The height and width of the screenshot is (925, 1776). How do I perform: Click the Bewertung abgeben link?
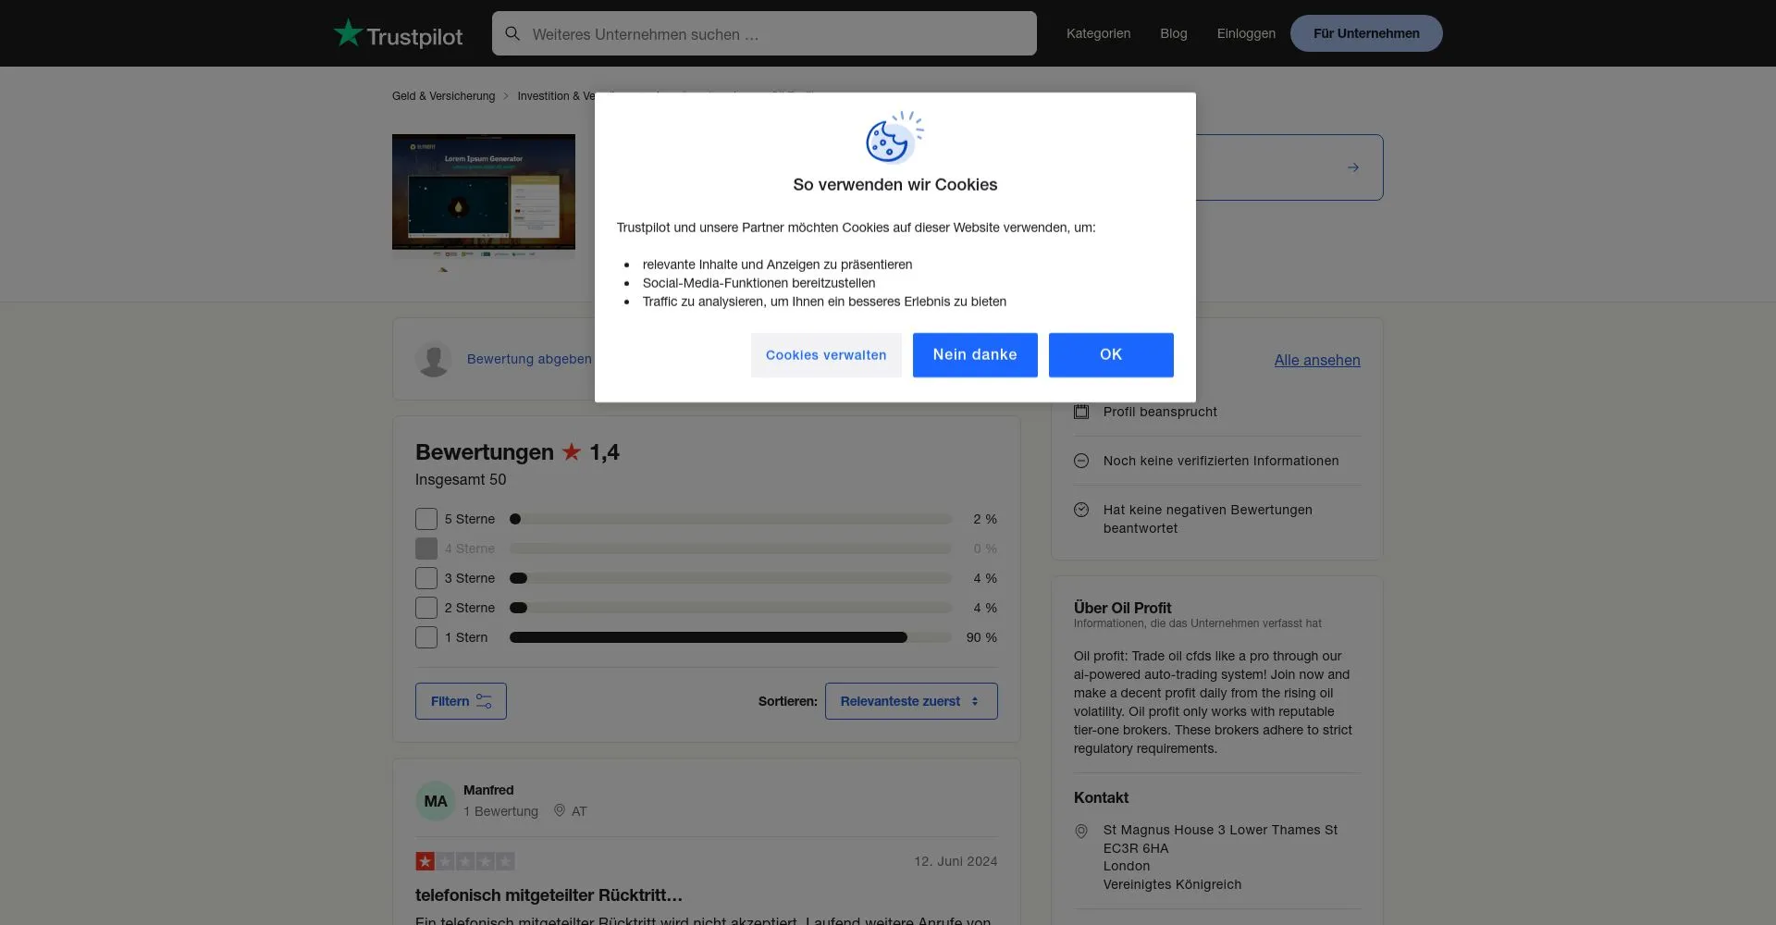click(529, 359)
